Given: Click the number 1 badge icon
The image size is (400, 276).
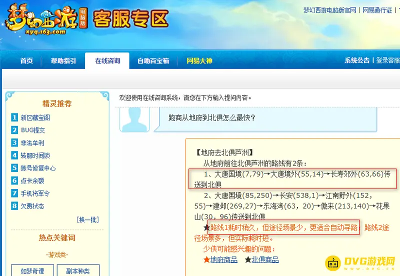Looking at the screenshot, I should click(14, 117).
